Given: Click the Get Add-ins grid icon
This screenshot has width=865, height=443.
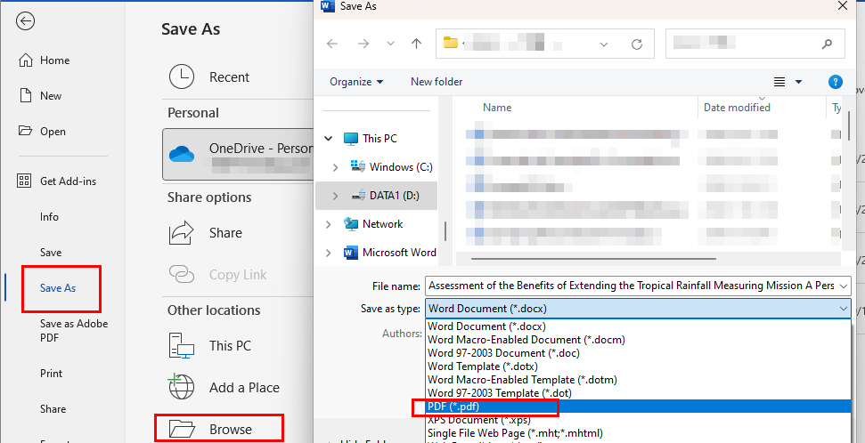Looking at the screenshot, I should [24, 181].
